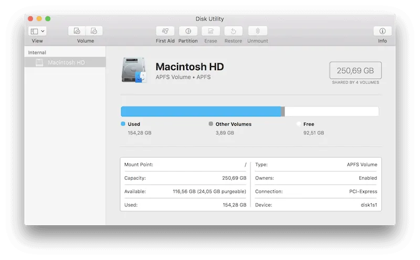
Task: Click the Capacity 250,69 GB table value
Action: tap(234, 178)
